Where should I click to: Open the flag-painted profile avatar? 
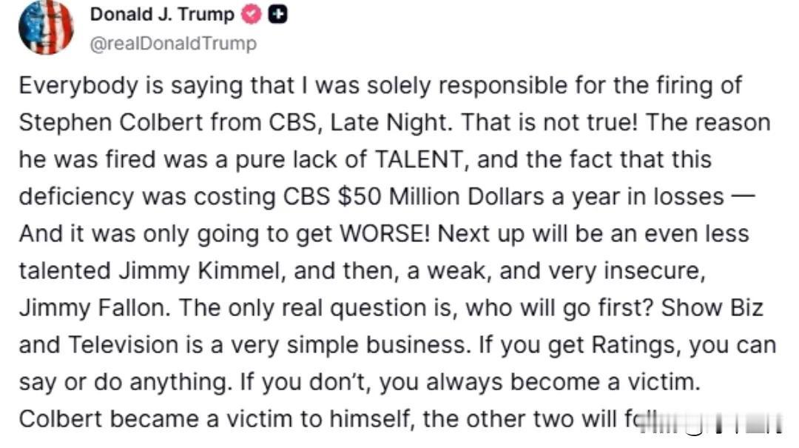tap(46, 27)
